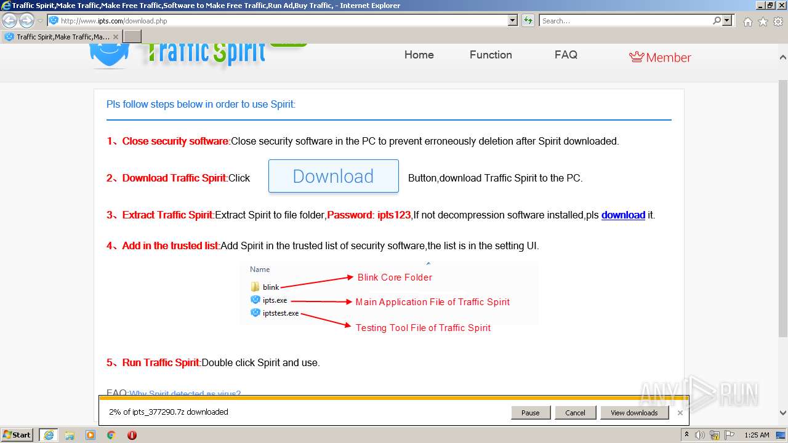This screenshot has width=788, height=443.
Task: Show hidden tray icons arrow
Action: click(x=687, y=435)
